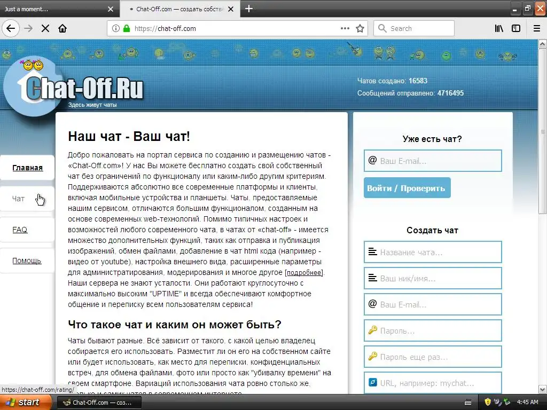The height and width of the screenshot is (410, 547).
Task: Close the 'Just a moment...' tab
Action: pos(111,9)
